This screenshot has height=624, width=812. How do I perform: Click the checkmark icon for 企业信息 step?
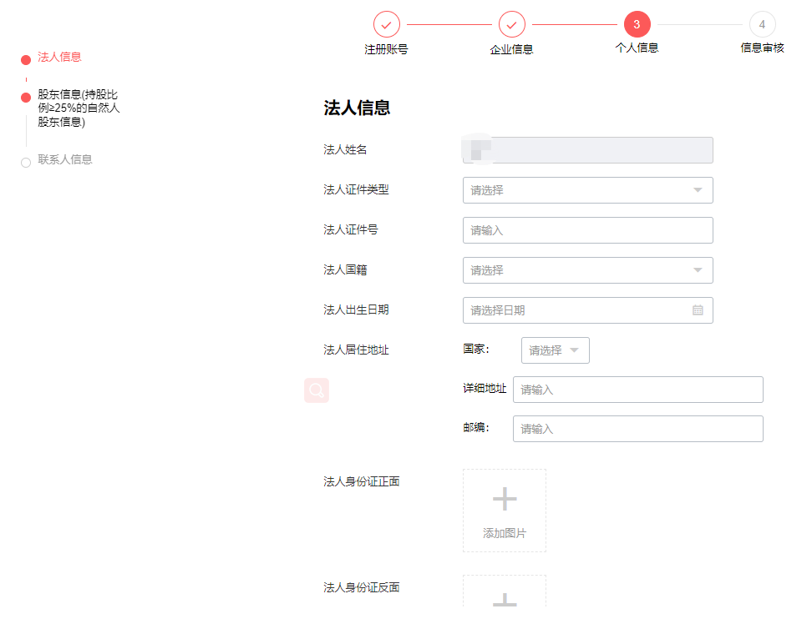[511, 24]
